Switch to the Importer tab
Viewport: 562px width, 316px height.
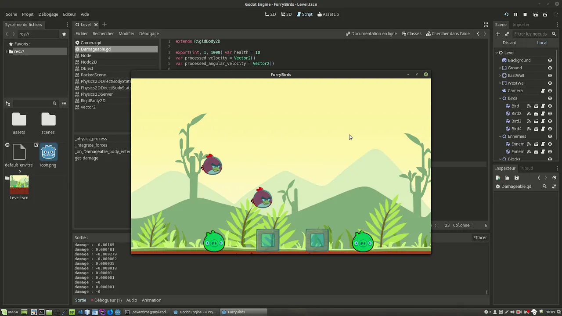click(521, 25)
